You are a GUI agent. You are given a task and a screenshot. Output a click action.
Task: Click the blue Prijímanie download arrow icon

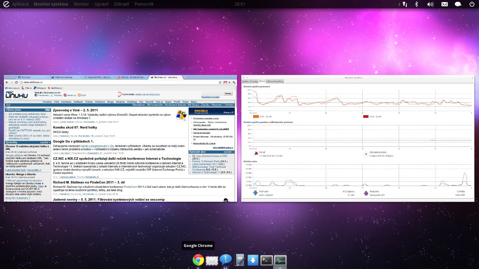pyautogui.click(x=255, y=193)
